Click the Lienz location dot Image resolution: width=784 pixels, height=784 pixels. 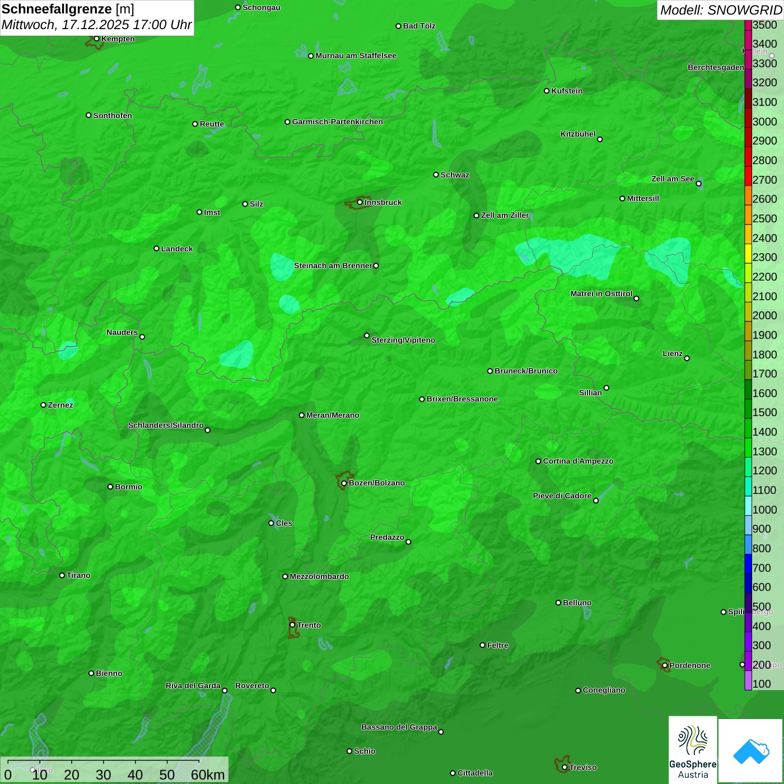[x=687, y=358]
